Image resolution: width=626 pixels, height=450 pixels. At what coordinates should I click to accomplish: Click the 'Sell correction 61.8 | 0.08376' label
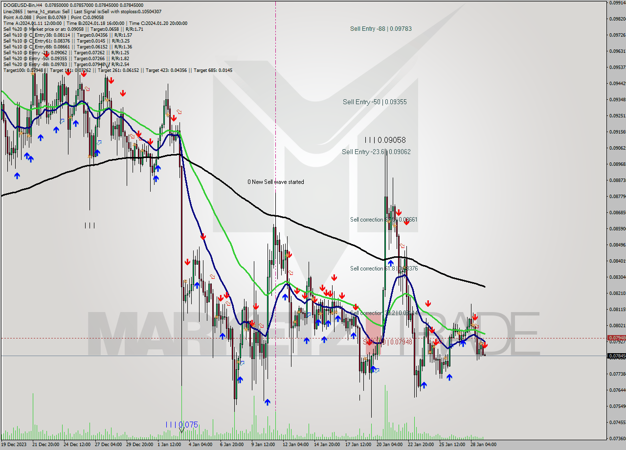(383, 269)
